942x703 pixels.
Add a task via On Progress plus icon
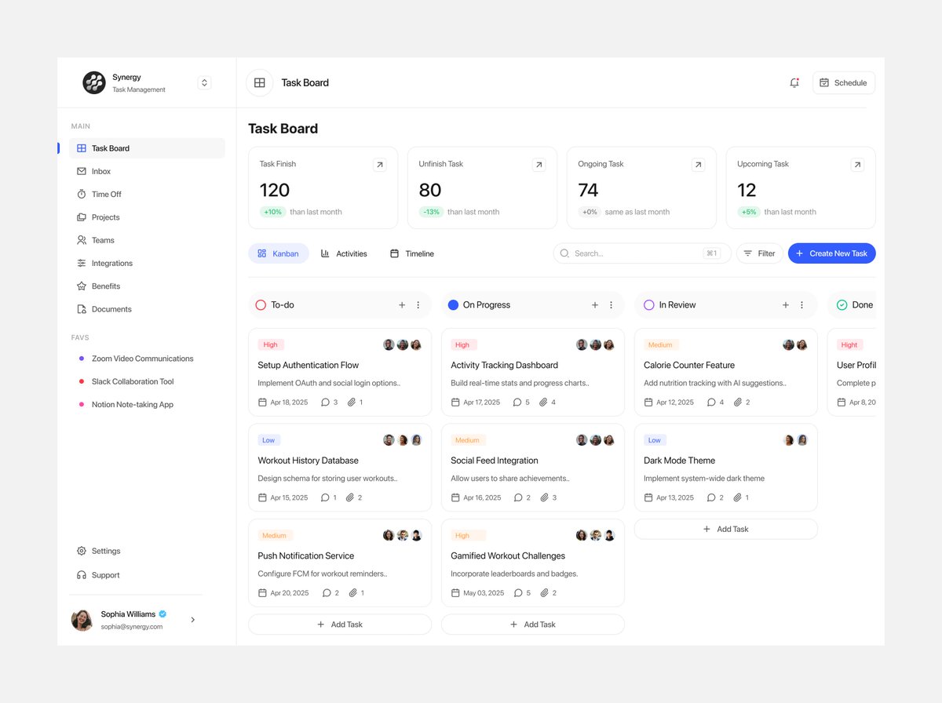pyautogui.click(x=595, y=305)
